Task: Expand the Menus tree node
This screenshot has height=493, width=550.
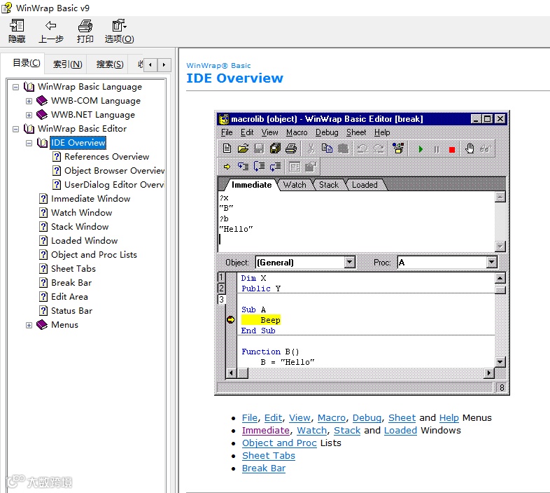Action: click(29, 326)
